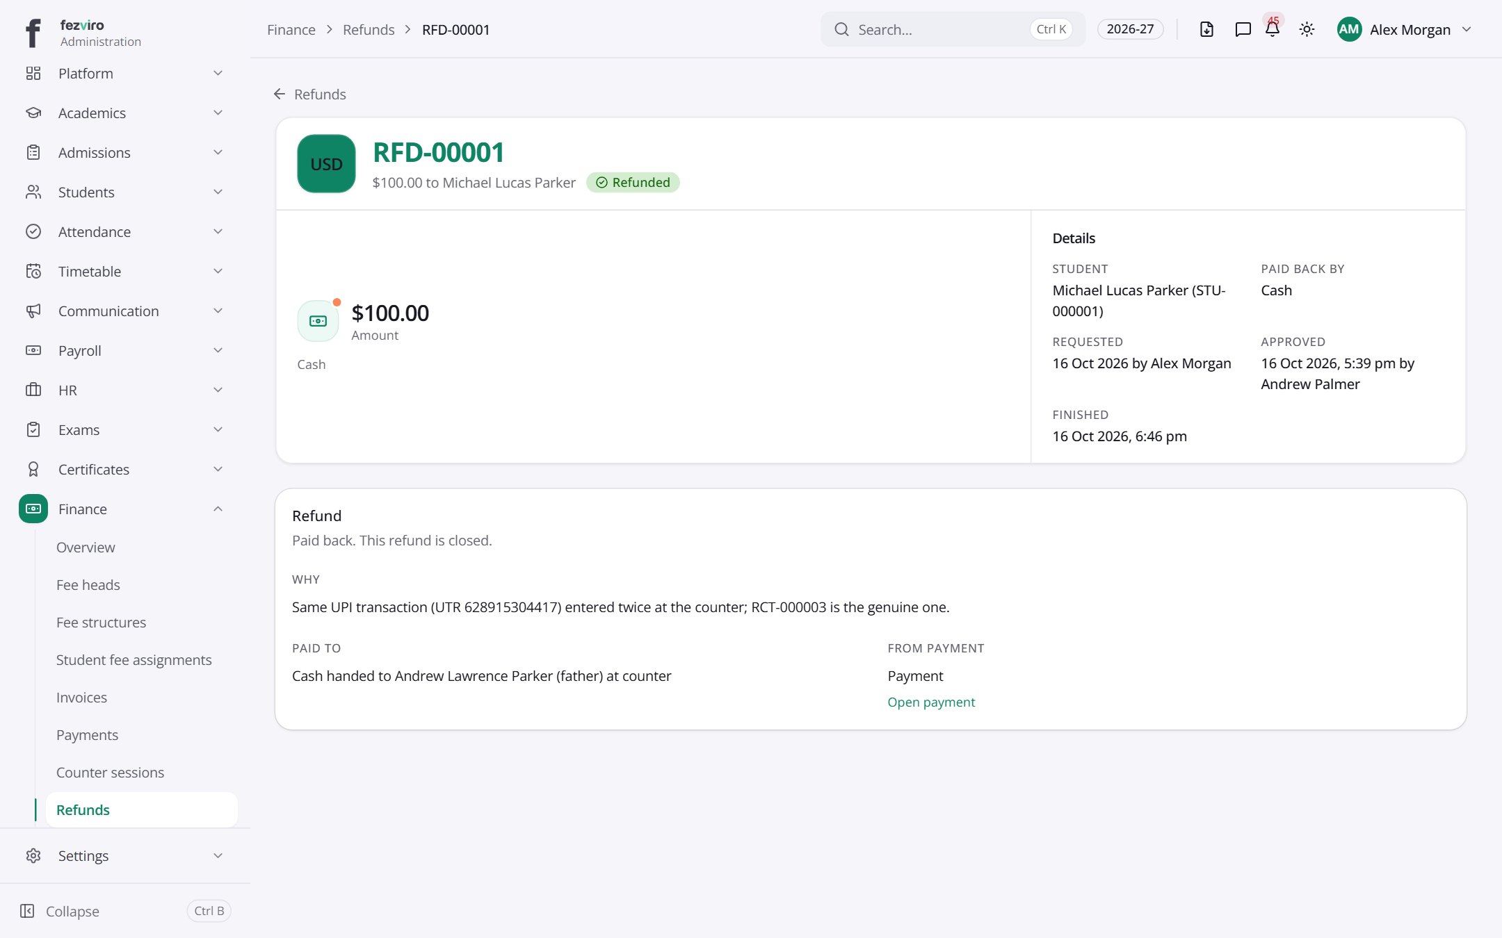Click the fezviro logo icon
Screen dimensions: 1502x938
click(x=33, y=33)
